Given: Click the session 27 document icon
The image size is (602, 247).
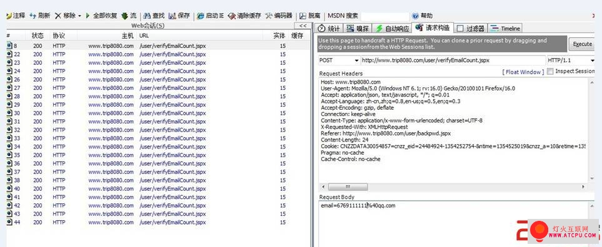Looking at the screenshot, I should tap(9, 88).
